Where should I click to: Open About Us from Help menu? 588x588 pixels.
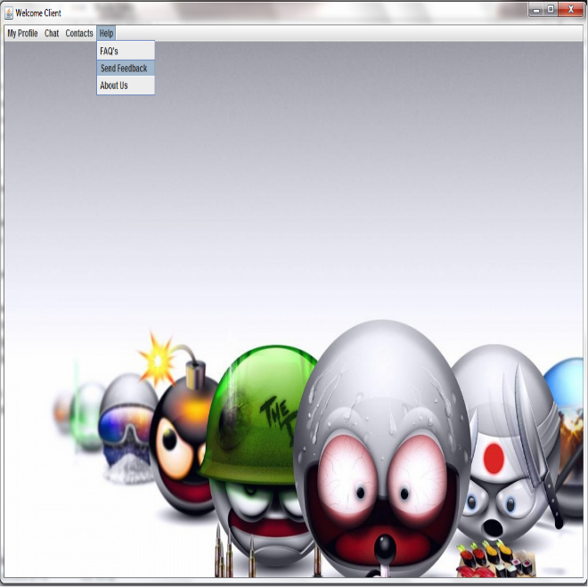pyautogui.click(x=126, y=86)
